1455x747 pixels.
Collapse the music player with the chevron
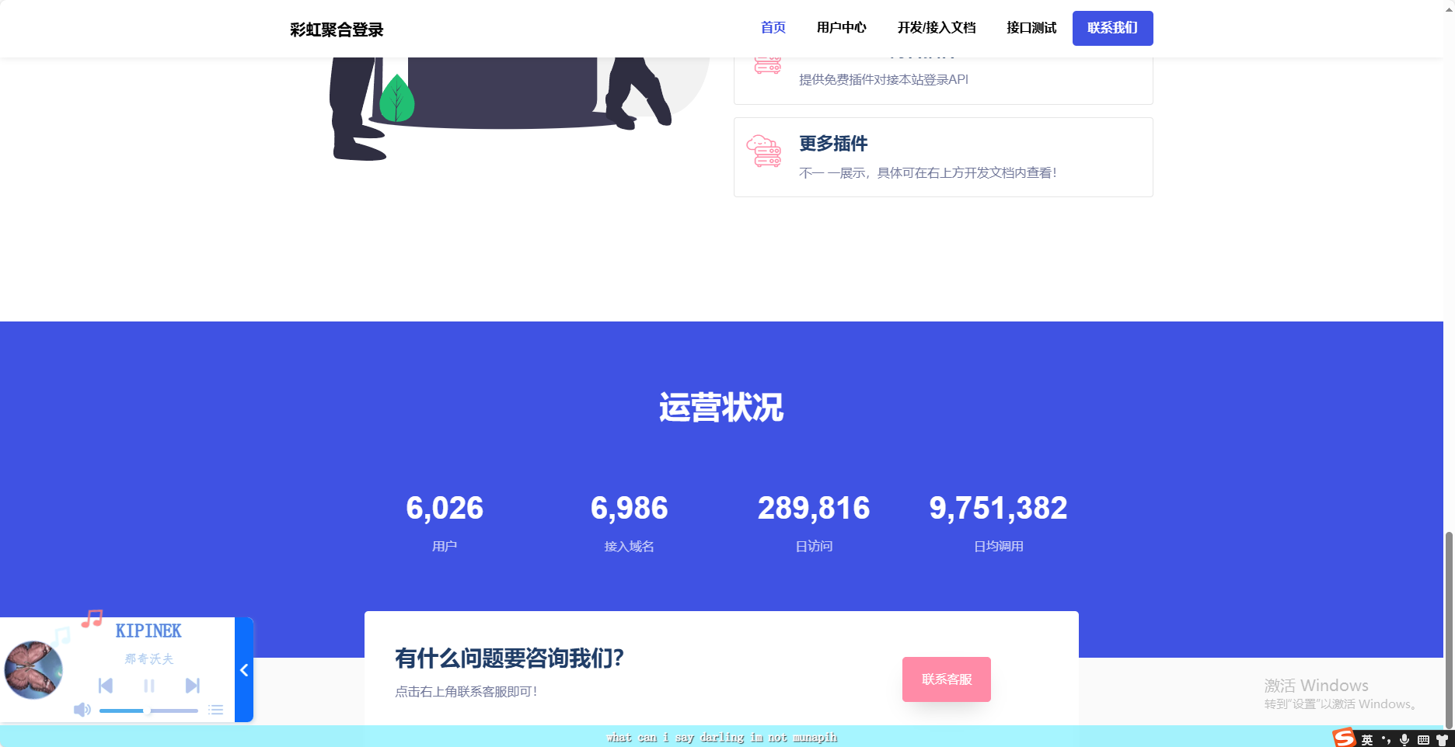click(243, 669)
